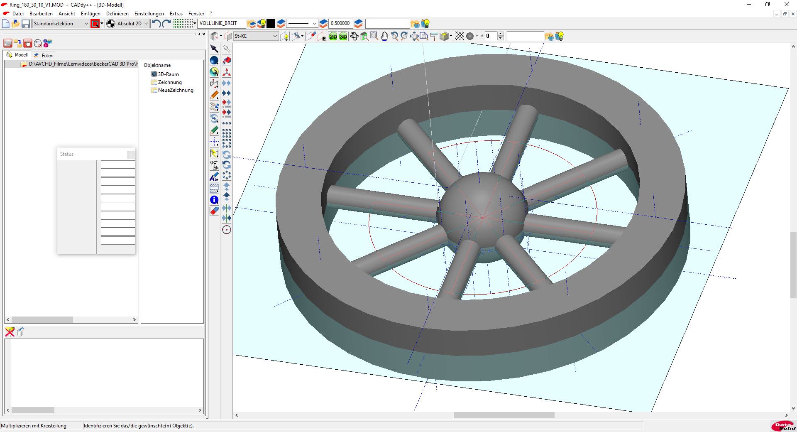Click the undo arrow icon
The width and height of the screenshot is (797, 432).
tap(156, 24)
